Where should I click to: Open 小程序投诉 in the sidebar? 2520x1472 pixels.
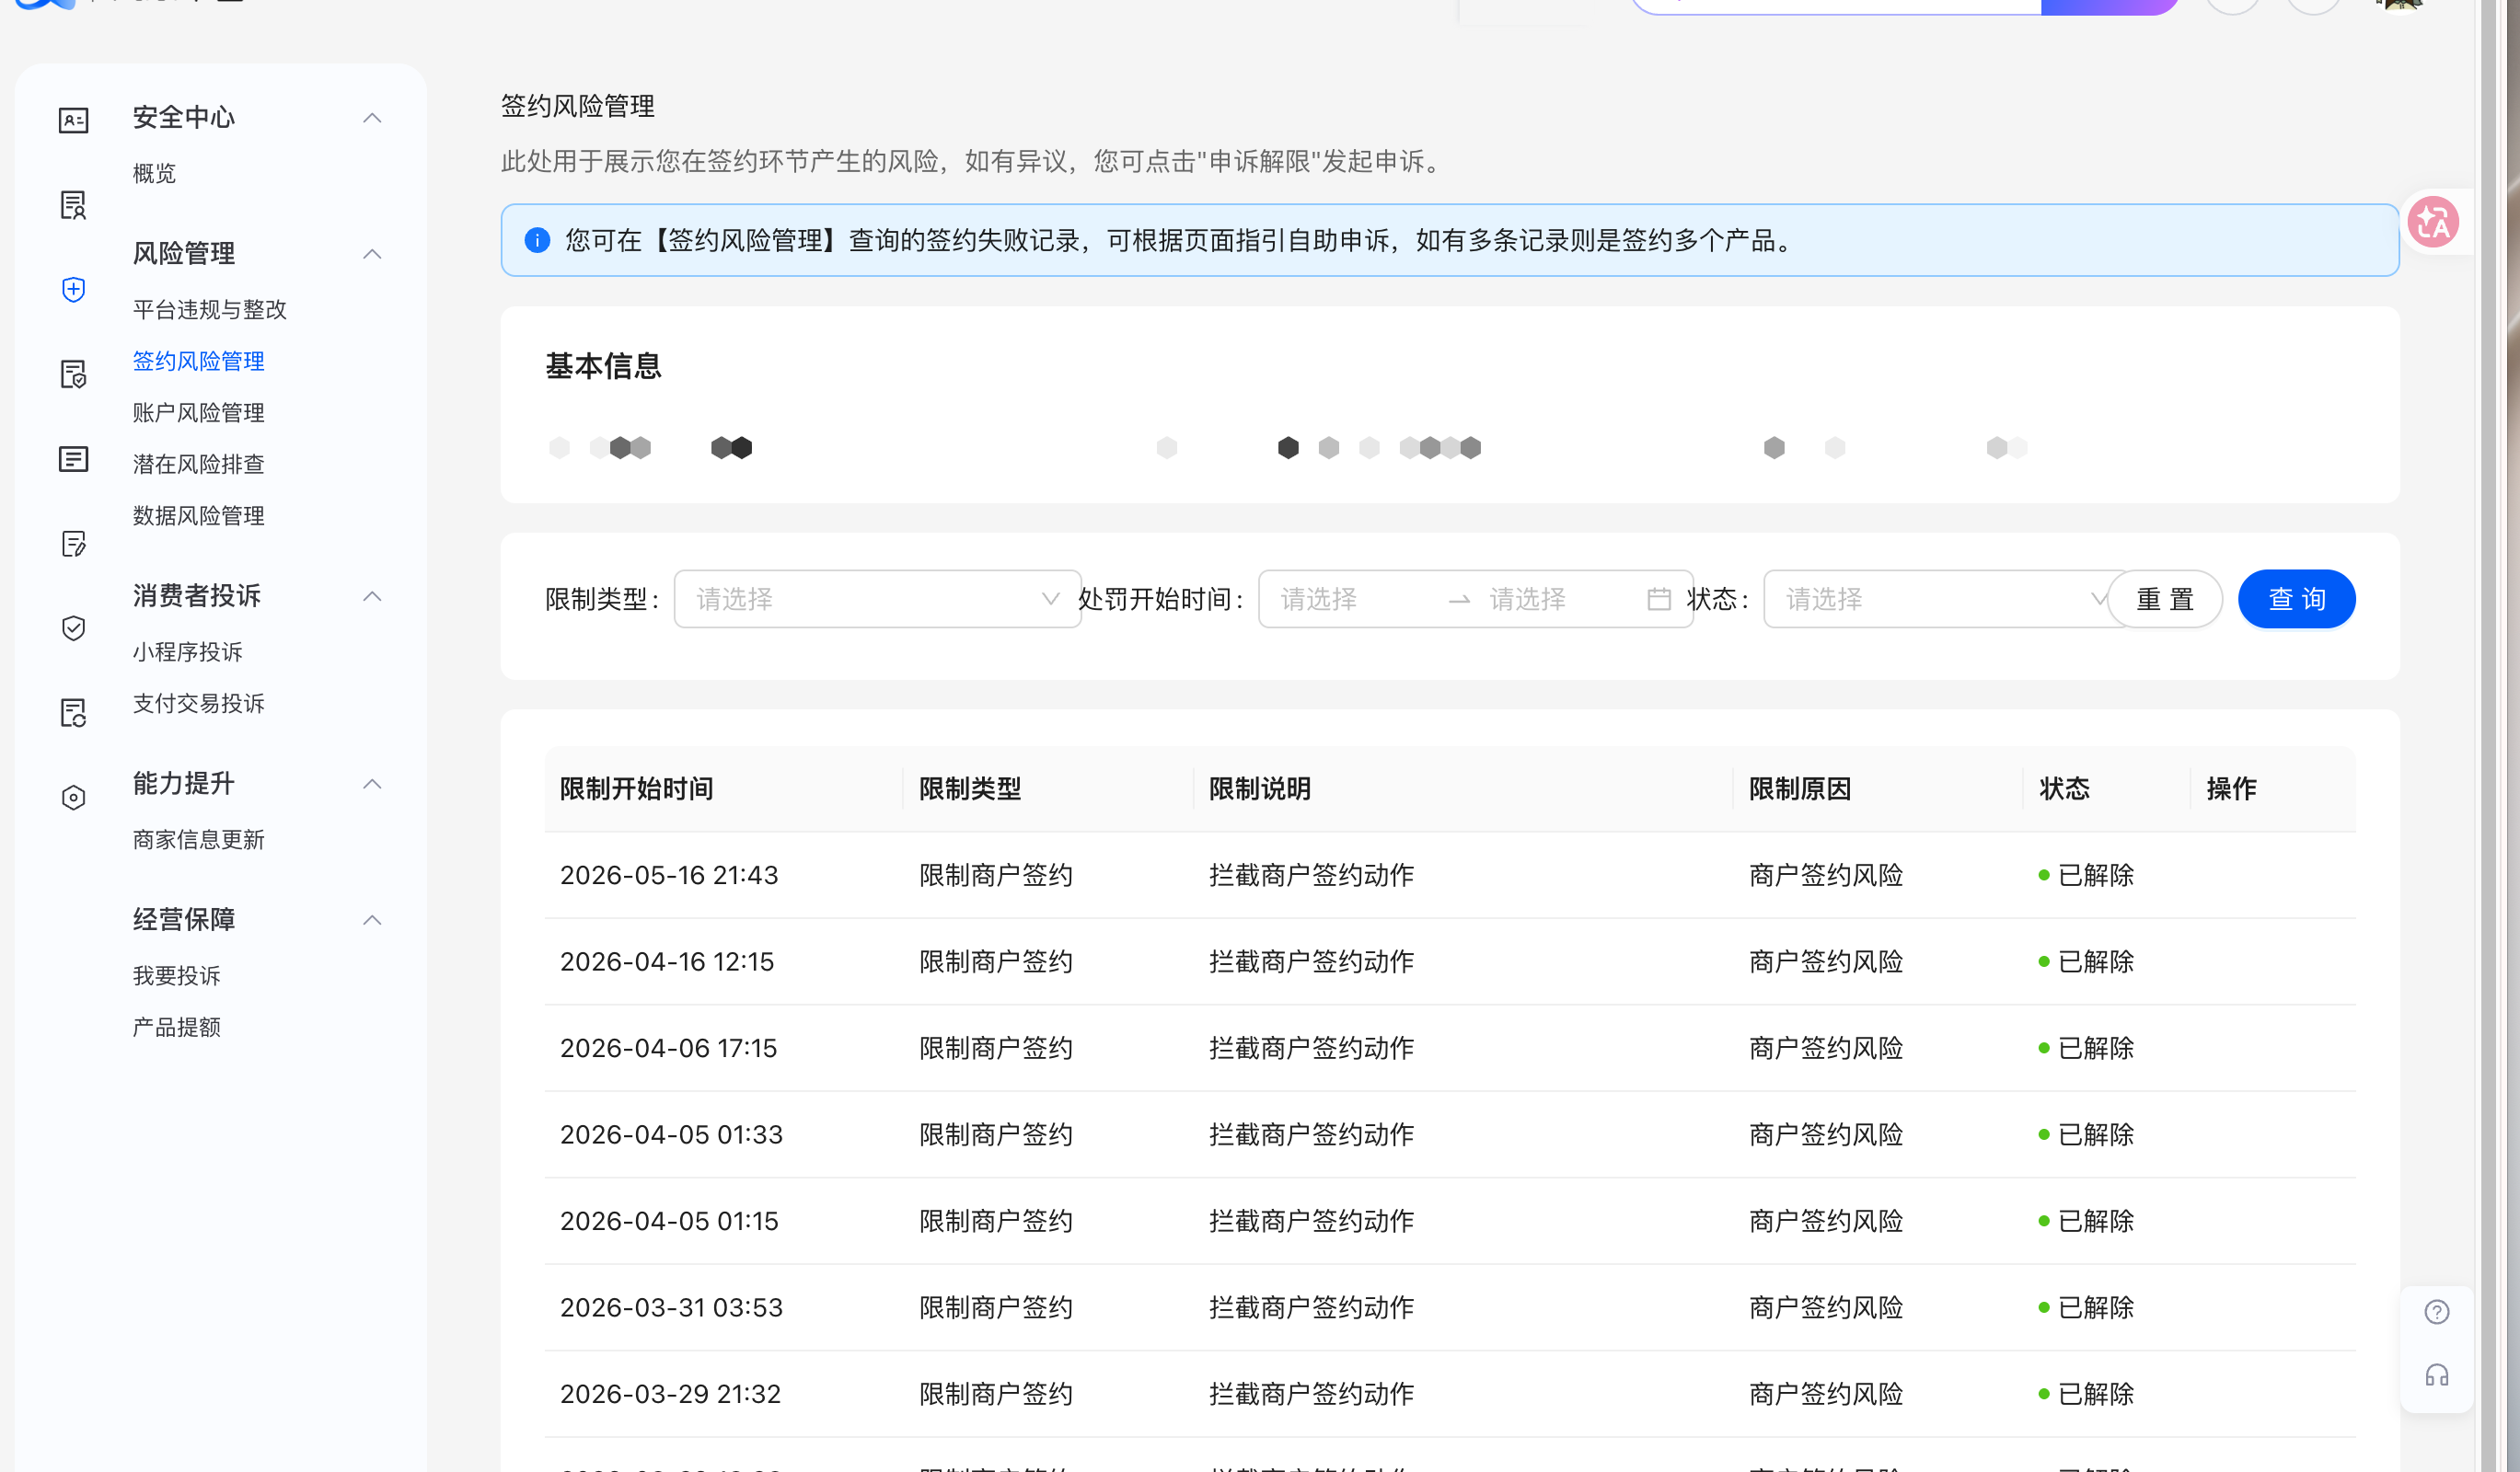188,651
